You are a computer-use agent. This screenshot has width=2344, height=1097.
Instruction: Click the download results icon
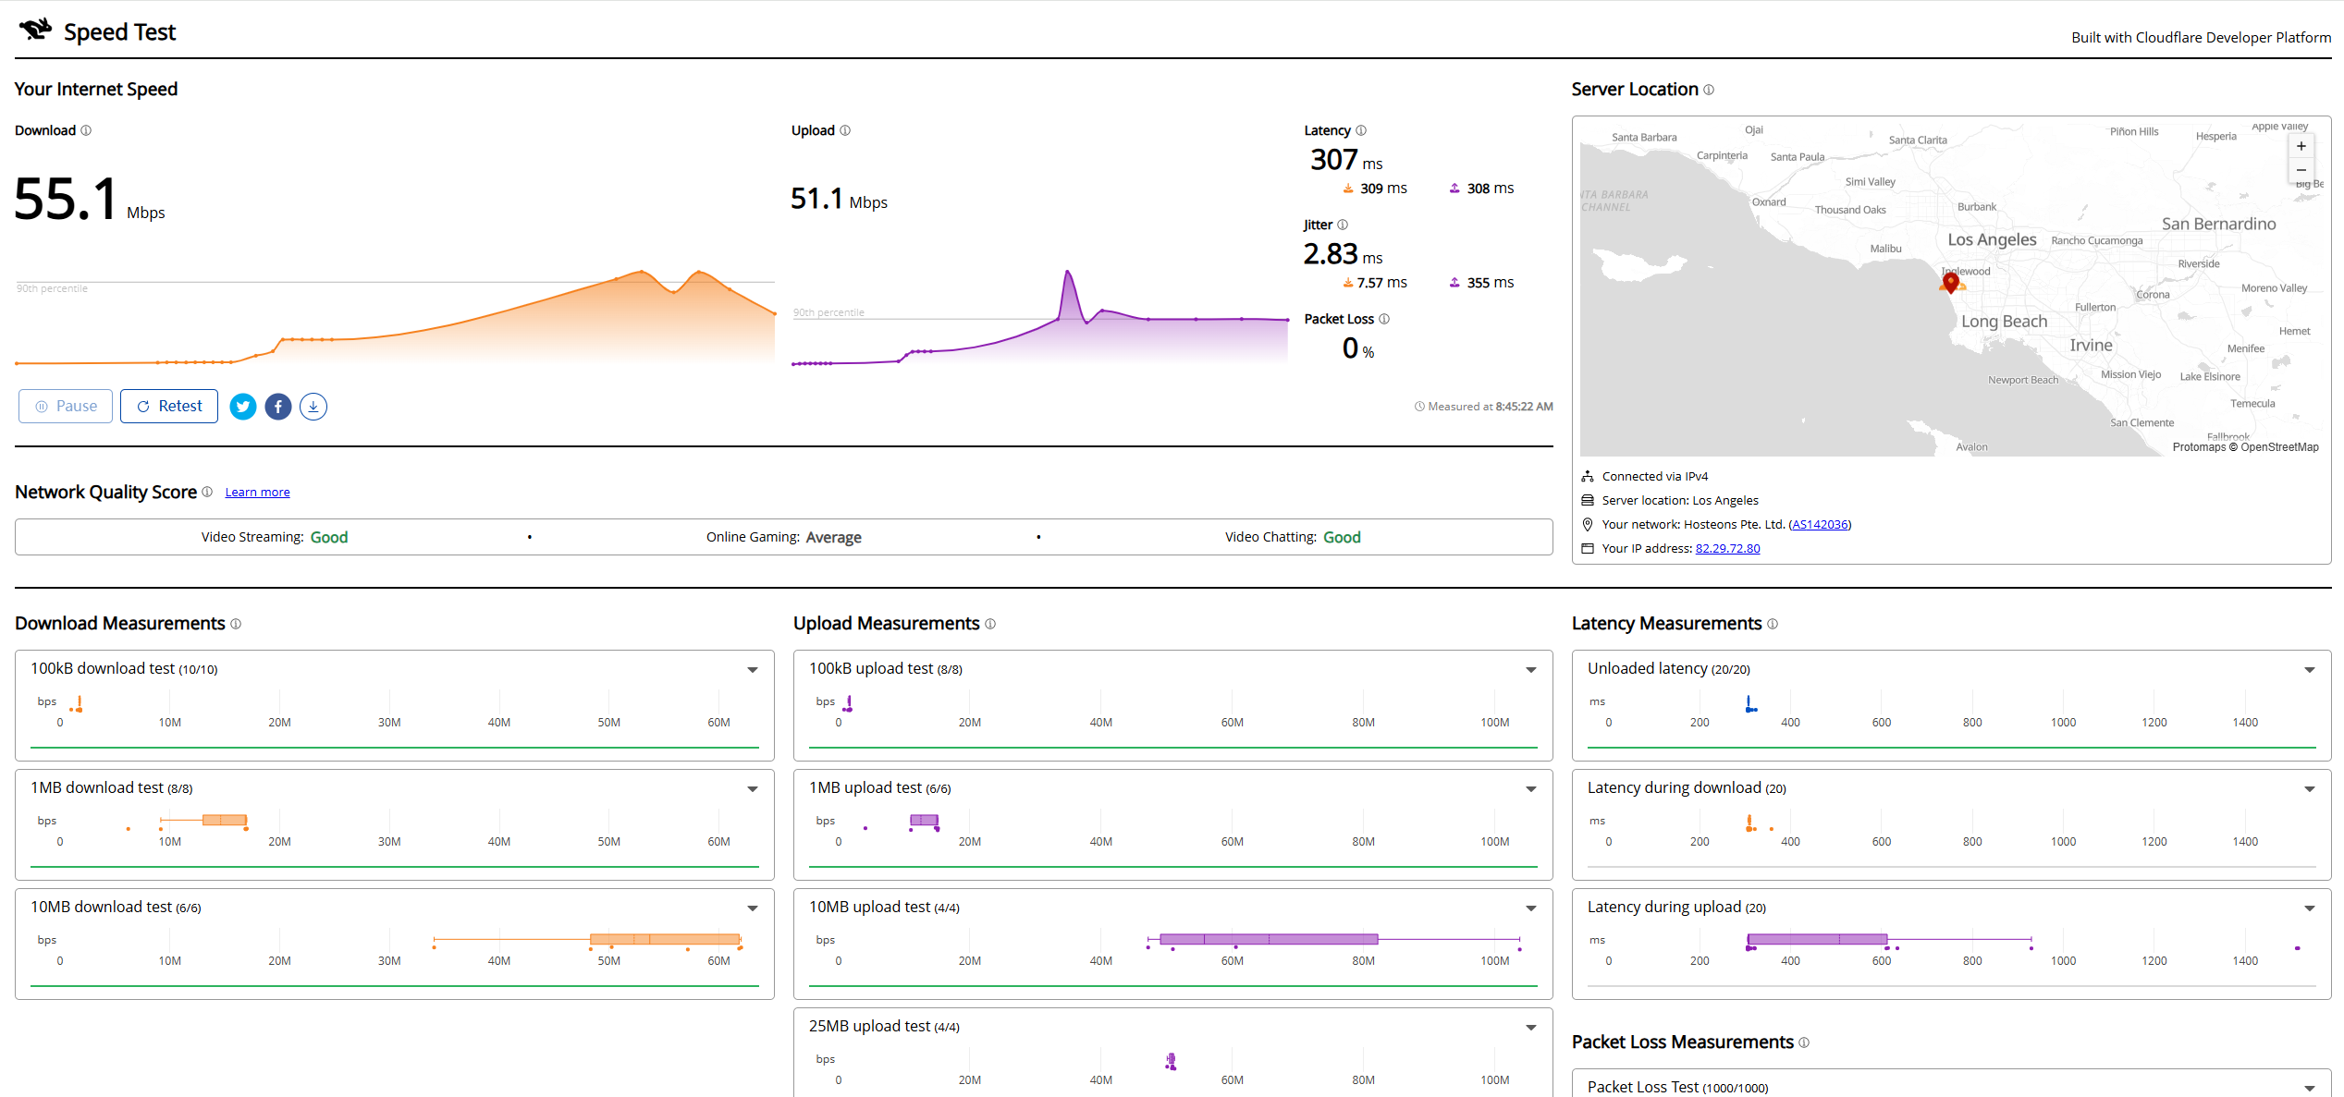coord(313,407)
